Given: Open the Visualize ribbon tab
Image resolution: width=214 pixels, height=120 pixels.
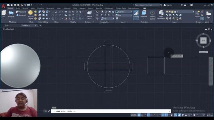Looking at the screenshot, I should (x=40, y=8).
